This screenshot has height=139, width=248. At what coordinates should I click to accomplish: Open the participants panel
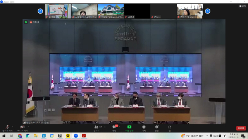(96, 128)
